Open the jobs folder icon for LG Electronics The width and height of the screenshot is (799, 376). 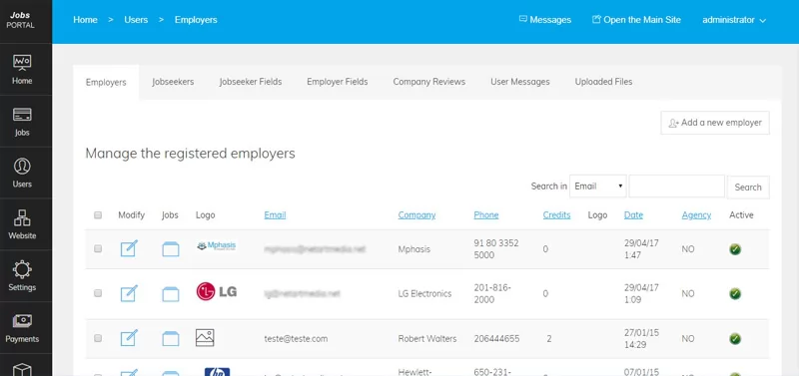[x=171, y=294]
